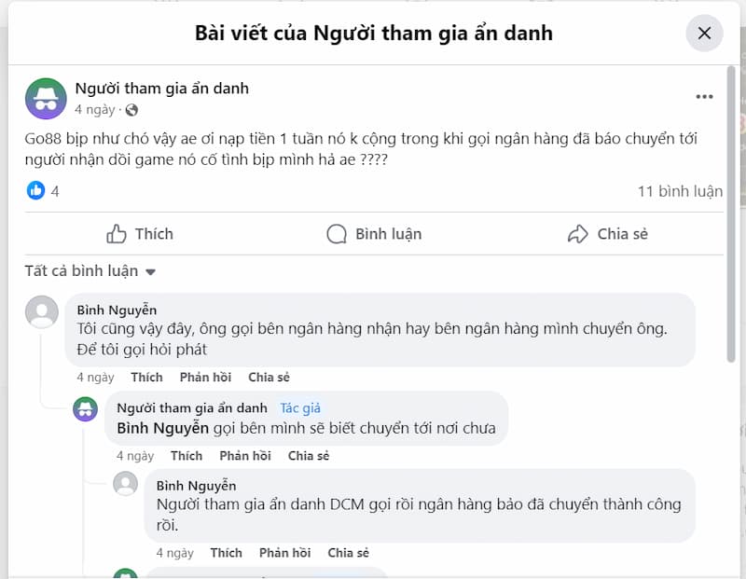Click the share arrow icon beside Chia sẻ

[x=577, y=234]
